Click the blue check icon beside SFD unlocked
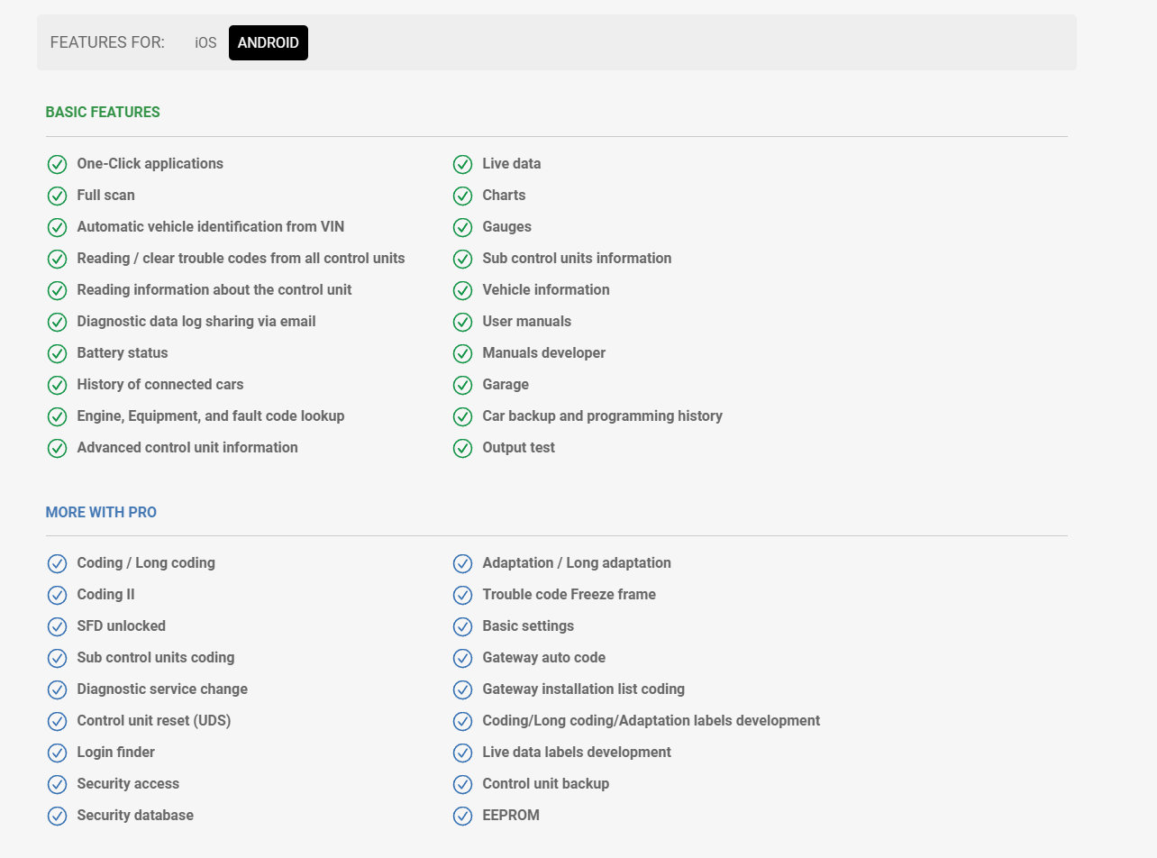Screen dimensions: 1157x858 (57, 626)
